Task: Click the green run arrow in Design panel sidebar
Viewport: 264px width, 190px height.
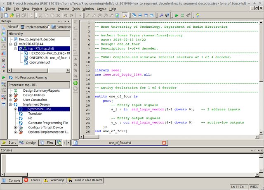Action: coord(4,77)
